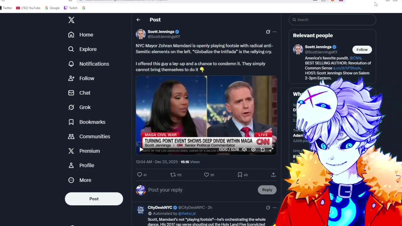Click the share icon on the post
Image resolution: width=402 pixels, height=226 pixels.
[x=273, y=175]
